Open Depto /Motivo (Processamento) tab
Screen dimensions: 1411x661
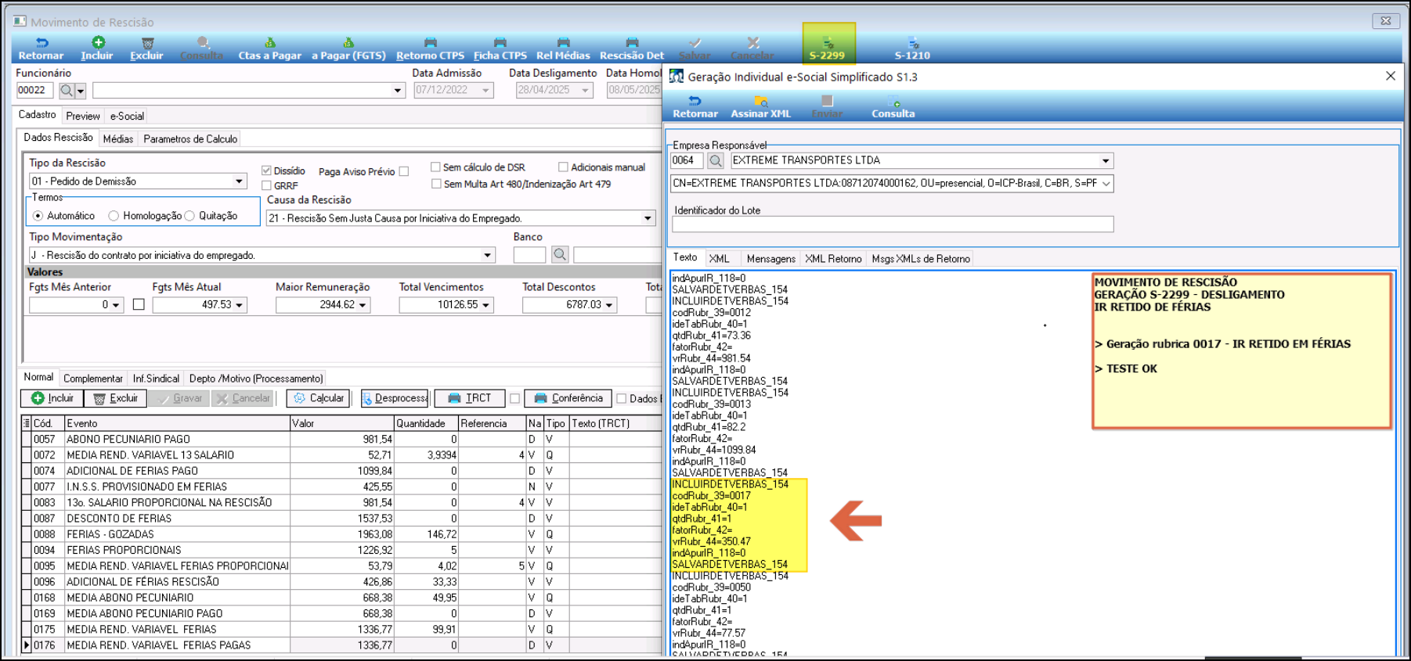[x=256, y=379]
